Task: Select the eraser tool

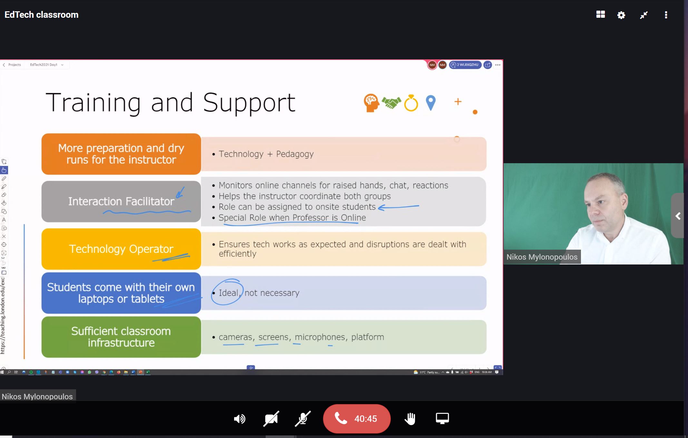Action: coord(4,195)
